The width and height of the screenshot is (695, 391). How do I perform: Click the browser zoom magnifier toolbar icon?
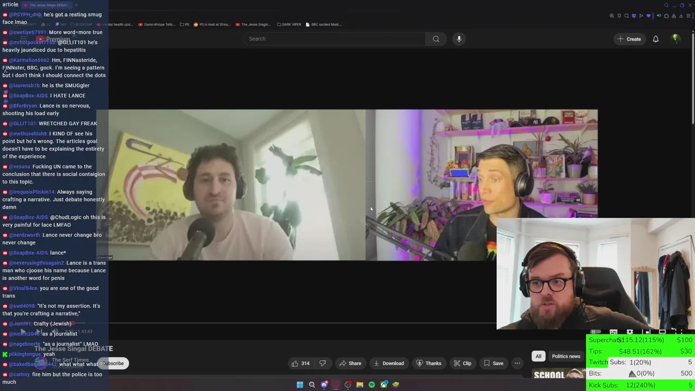(612, 16)
